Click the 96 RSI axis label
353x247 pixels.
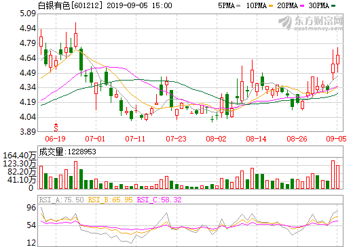click(31, 208)
